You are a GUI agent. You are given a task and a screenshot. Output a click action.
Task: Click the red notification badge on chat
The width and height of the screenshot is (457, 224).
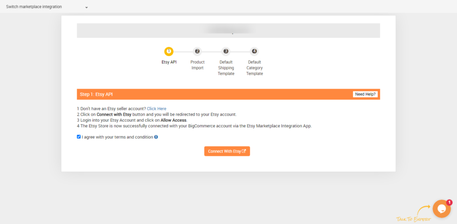point(449,202)
